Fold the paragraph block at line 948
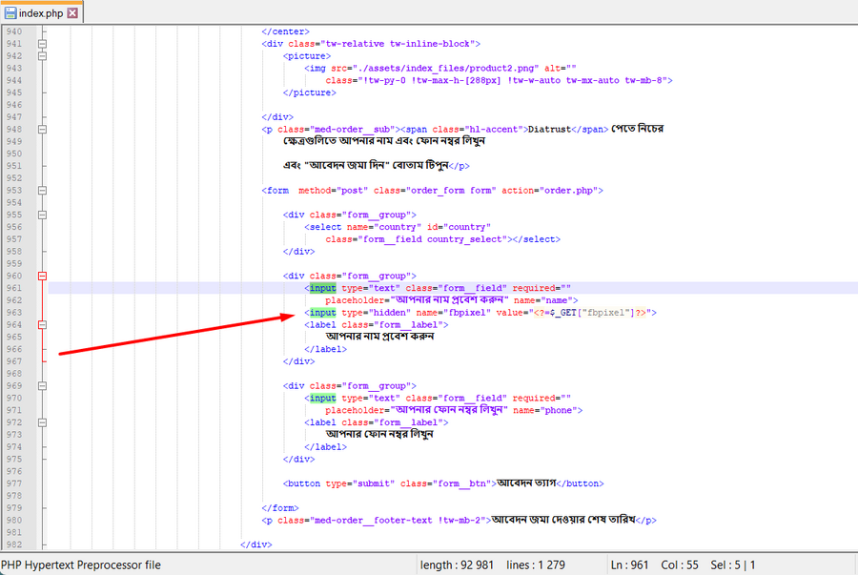858x575 pixels. pyautogui.click(x=42, y=129)
